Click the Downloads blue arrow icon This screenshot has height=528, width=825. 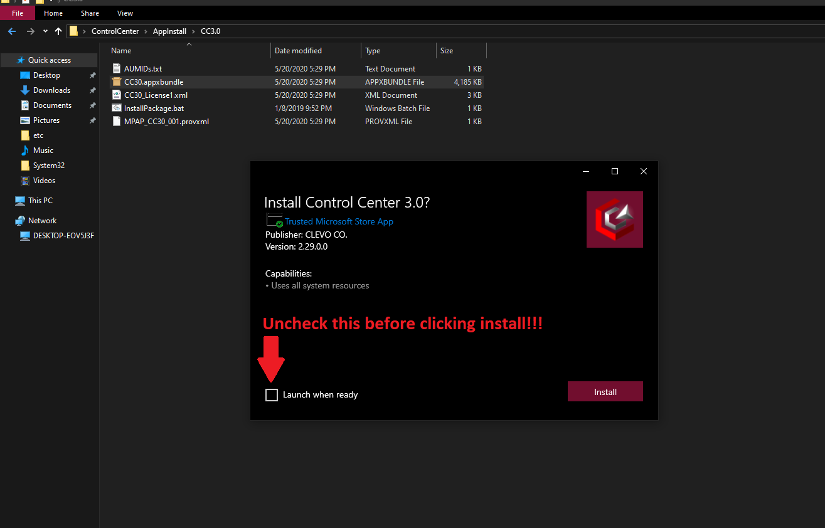25,90
